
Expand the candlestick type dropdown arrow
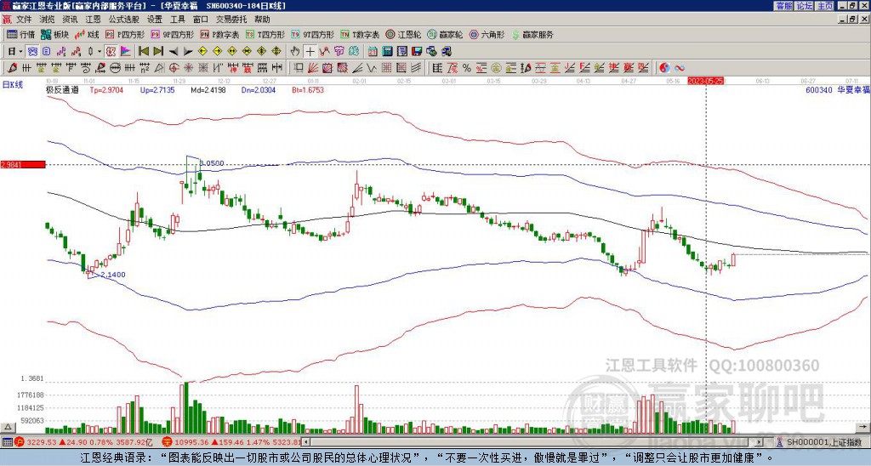click(x=100, y=51)
